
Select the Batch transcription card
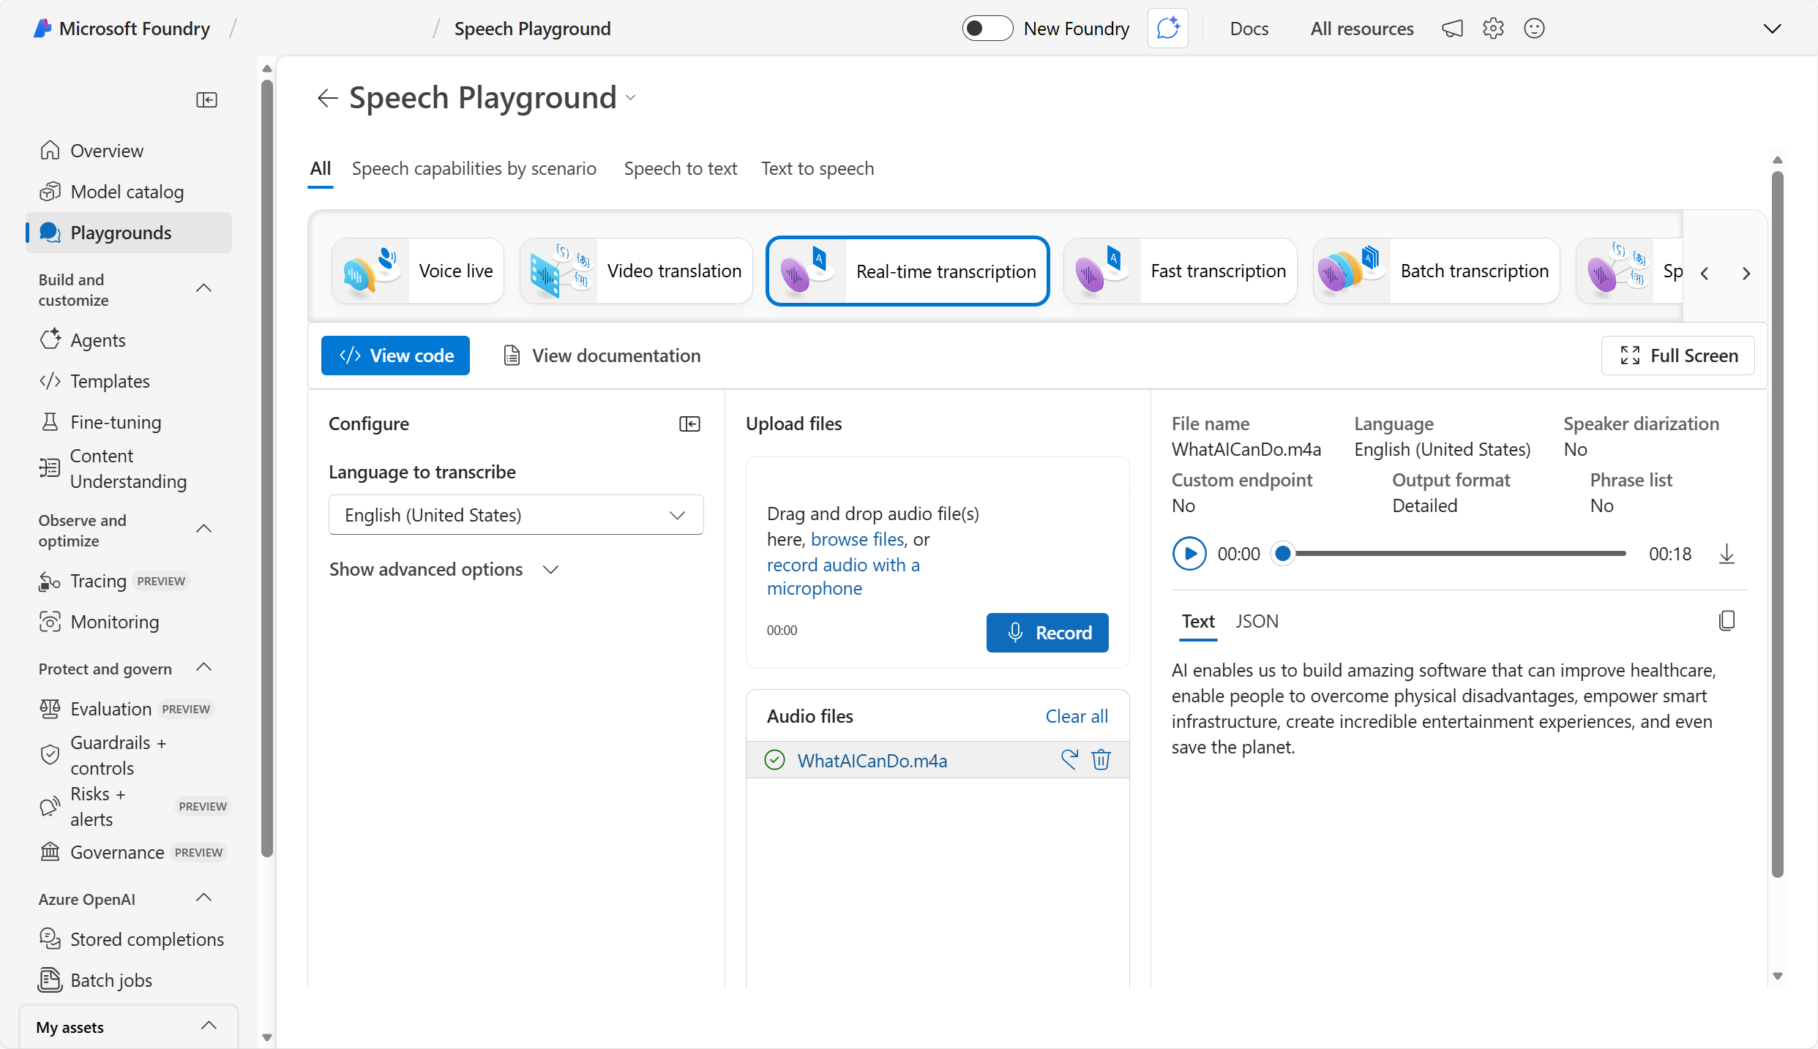(x=1436, y=271)
